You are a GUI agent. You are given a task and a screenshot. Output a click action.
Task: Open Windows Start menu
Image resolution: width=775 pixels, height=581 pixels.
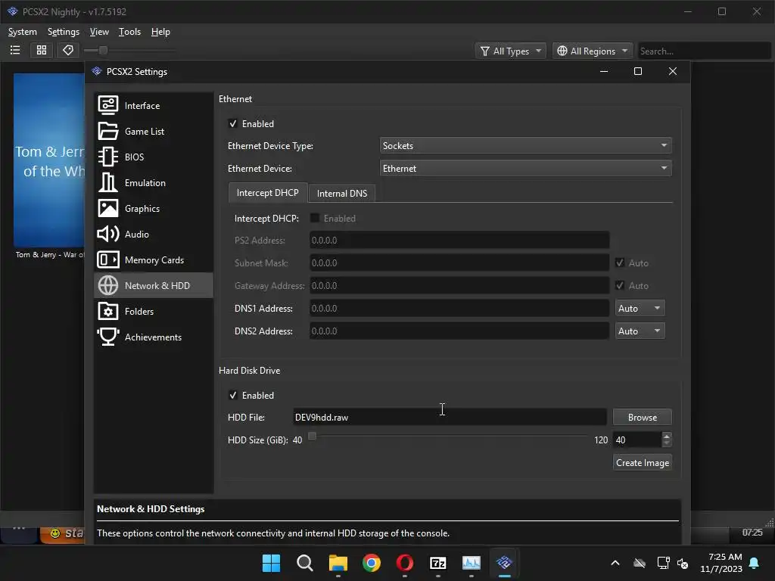[271, 563]
